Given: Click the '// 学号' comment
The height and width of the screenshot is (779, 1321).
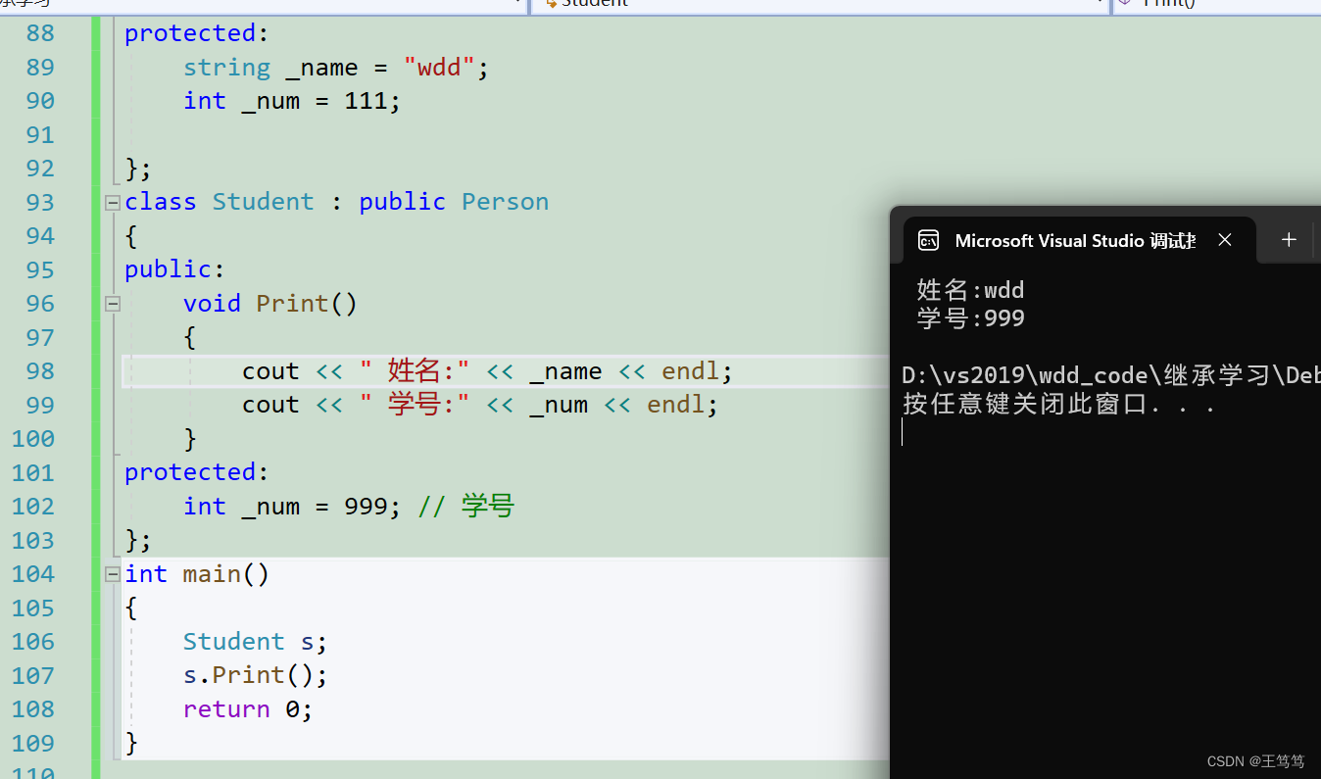Looking at the screenshot, I should click(x=465, y=507).
